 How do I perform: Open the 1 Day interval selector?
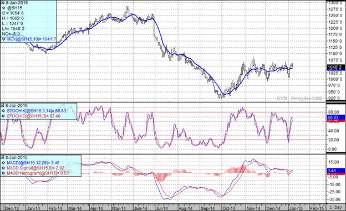(336, 208)
